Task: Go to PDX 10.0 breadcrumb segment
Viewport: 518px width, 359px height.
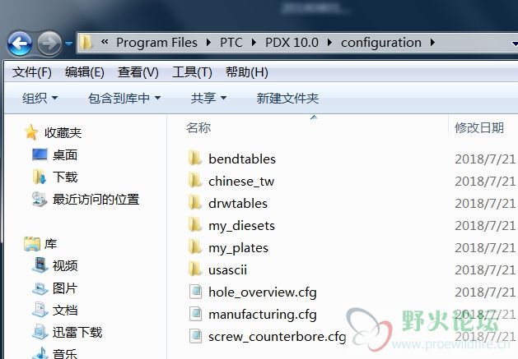Action: coord(292,43)
